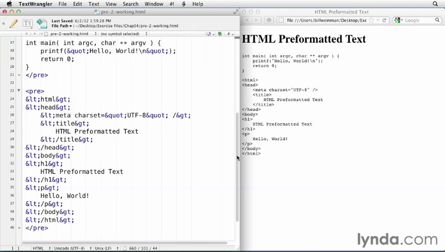Image resolution: width=445 pixels, height=252 pixels.
Task: Open the marker popup icon in navigation bar
Action: pos(210,34)
